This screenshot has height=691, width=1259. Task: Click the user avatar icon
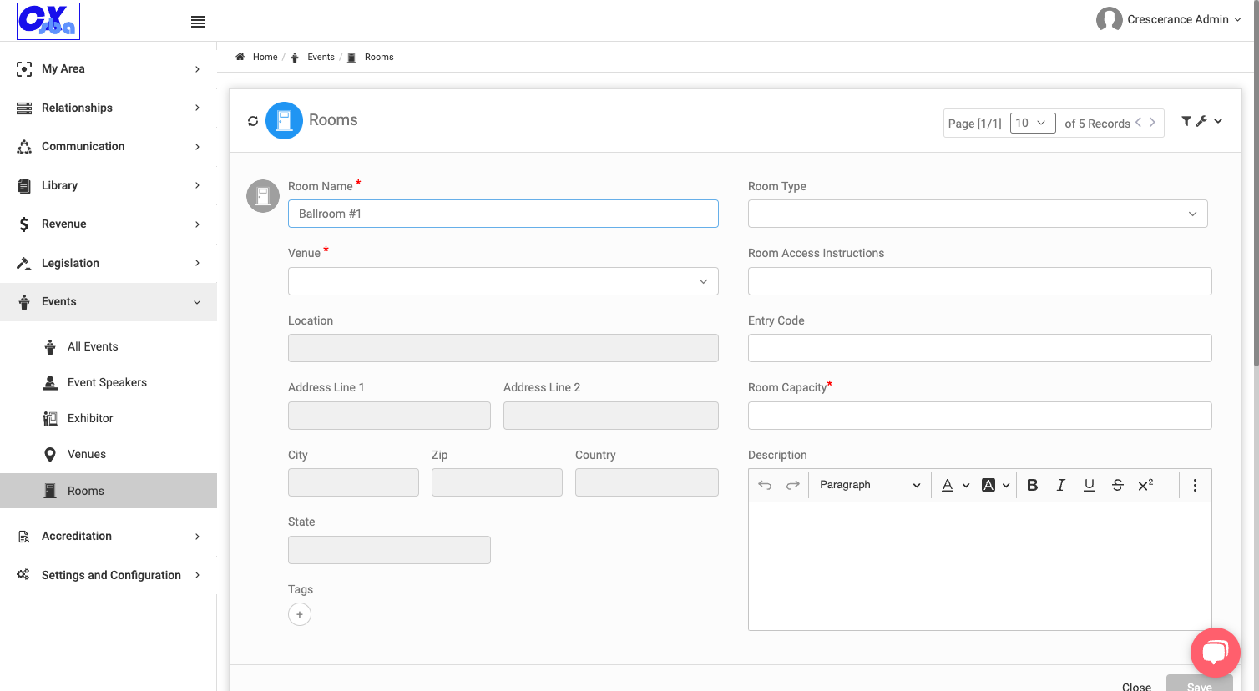pos(1110,19)
